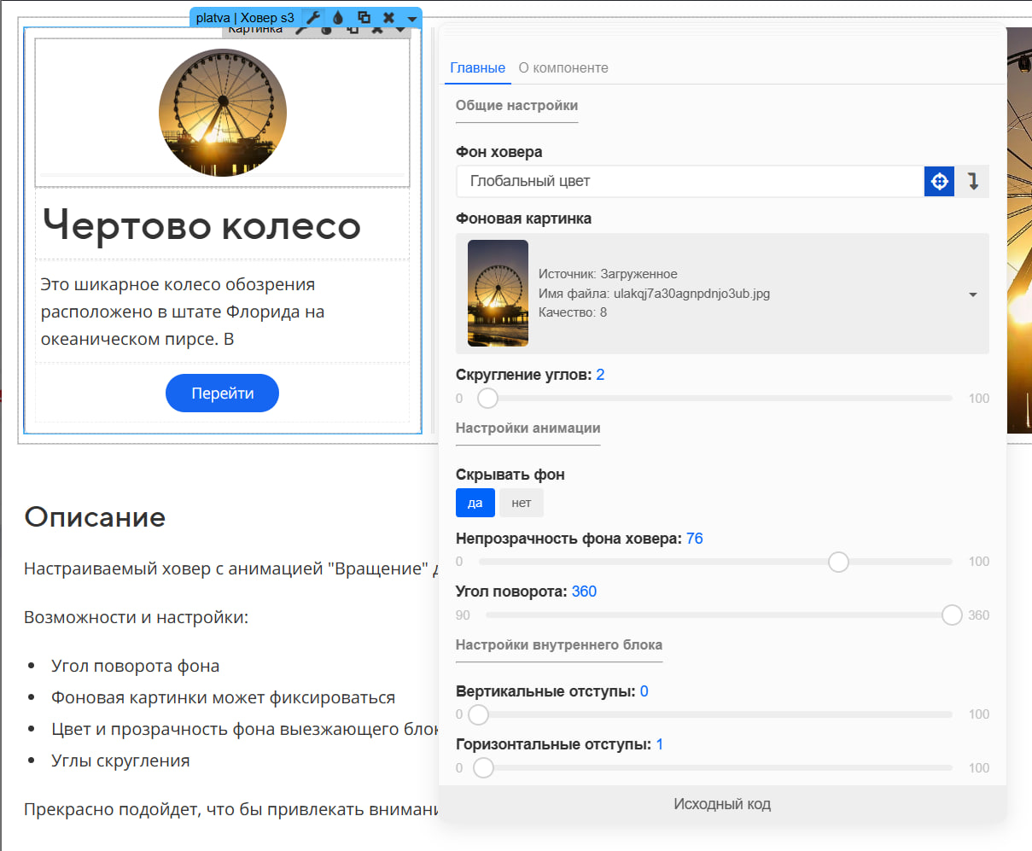
Task: Click the 'Настройки внутреннего блока' section heading
Action: pyautogui.click(x=559, y=645)
